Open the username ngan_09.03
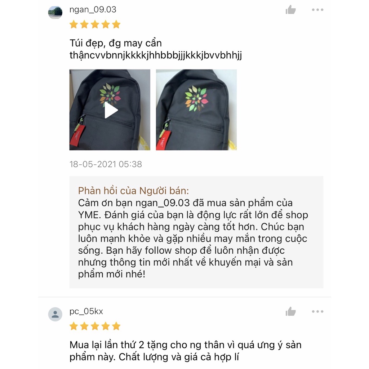Image resolution: width=369 pixels, height=369 pixels. [93, 10]
